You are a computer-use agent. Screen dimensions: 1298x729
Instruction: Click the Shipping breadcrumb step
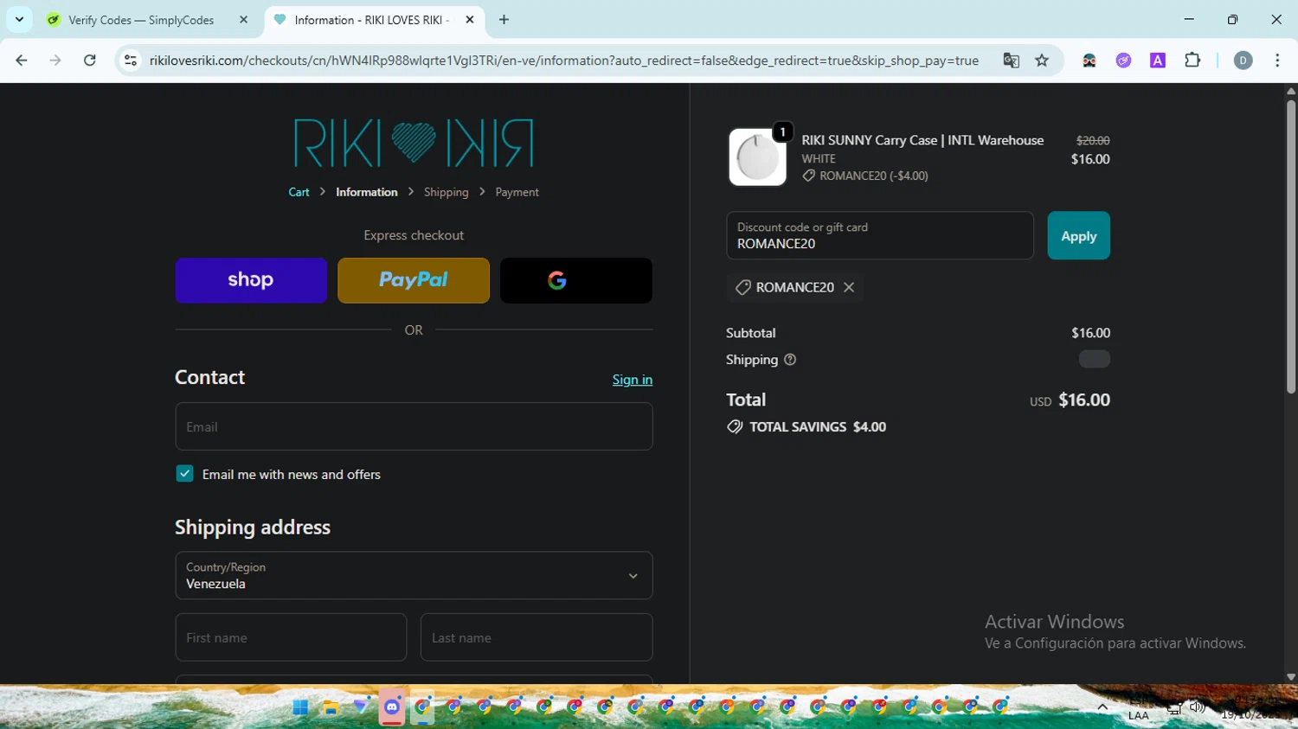[447, 192]
